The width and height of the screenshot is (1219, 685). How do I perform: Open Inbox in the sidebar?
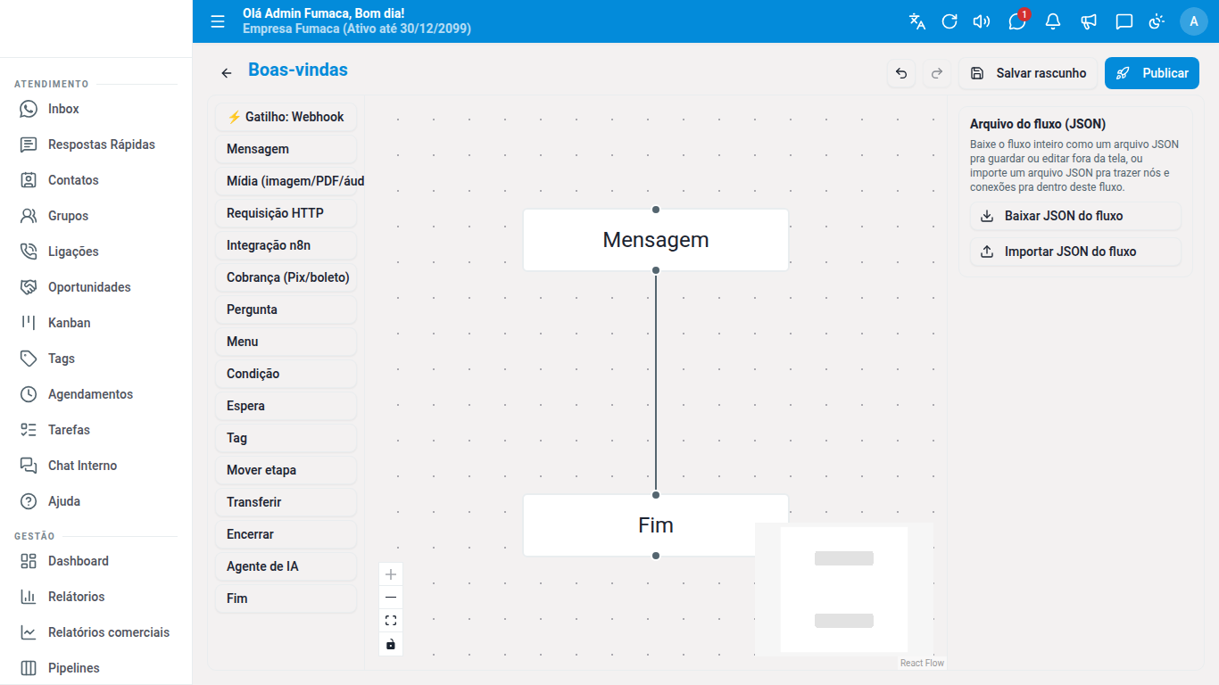95,109
